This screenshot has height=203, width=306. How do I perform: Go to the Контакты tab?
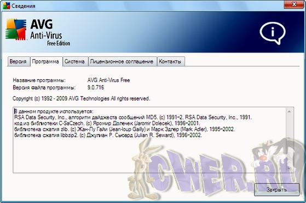pyautogui.click(x=170, y=61)
